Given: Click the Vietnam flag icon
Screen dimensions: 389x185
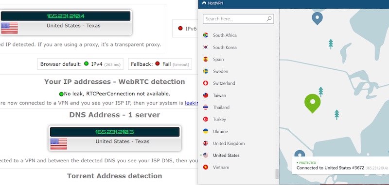Looking at the screenshot, I should click(205, 167).
